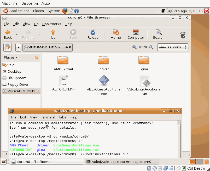Screen dimensions: 210x171
Task: Zoom in using the magnifier plus icon
Action: click(x=151, y=47)
